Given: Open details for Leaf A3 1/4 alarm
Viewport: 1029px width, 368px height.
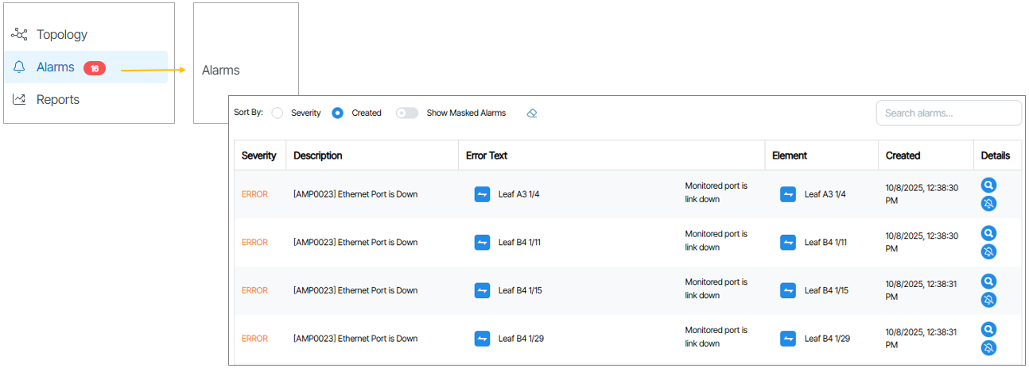Looking at the screenshot, I should coord(988,186).
